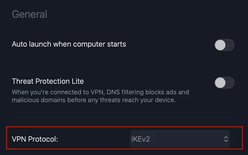
Task: Click the "VPN Protocol:" label
Action: (x=35, y=139)
